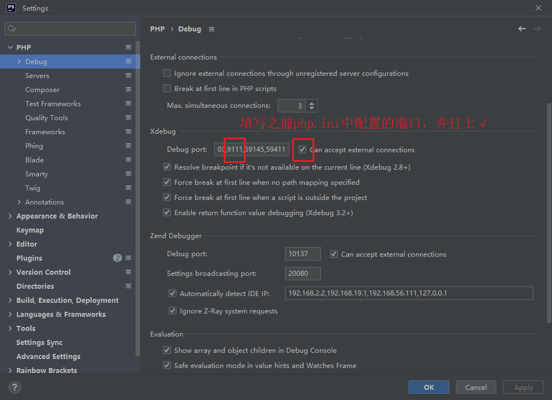552x400 pixels.
Task: Click the Cancel button
Action: [x=476, y=387]
